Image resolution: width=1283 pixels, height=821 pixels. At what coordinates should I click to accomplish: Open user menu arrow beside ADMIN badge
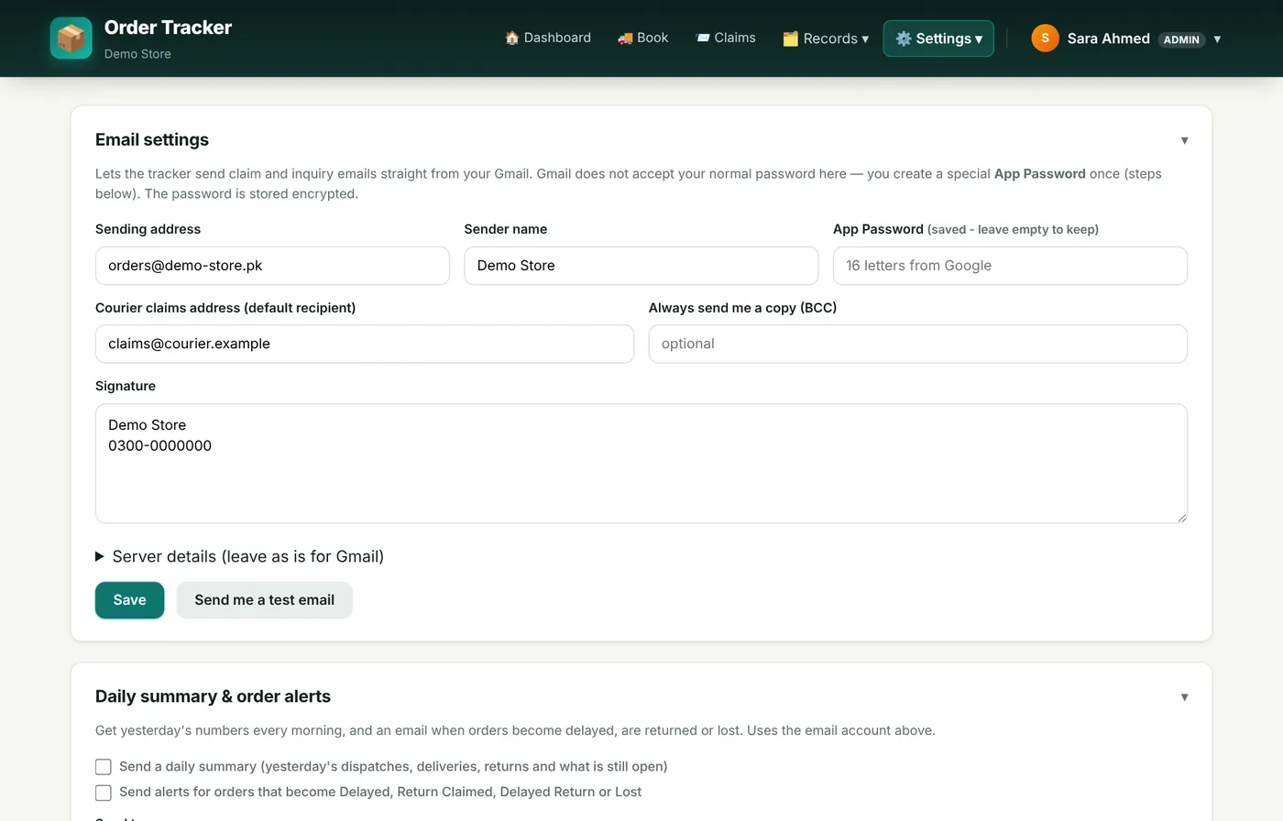coord(1217,39)
